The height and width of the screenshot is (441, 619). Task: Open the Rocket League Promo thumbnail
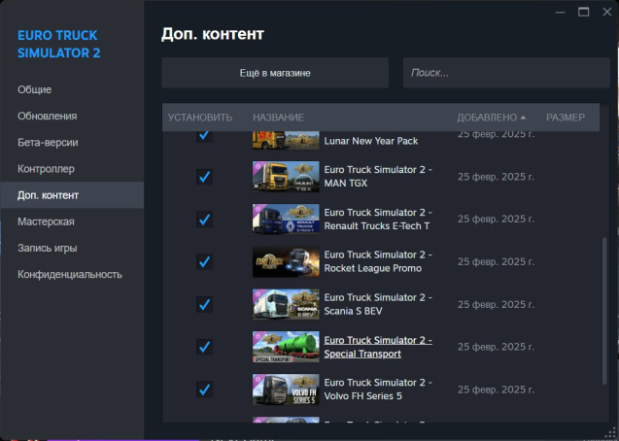(x=286, y=261)
